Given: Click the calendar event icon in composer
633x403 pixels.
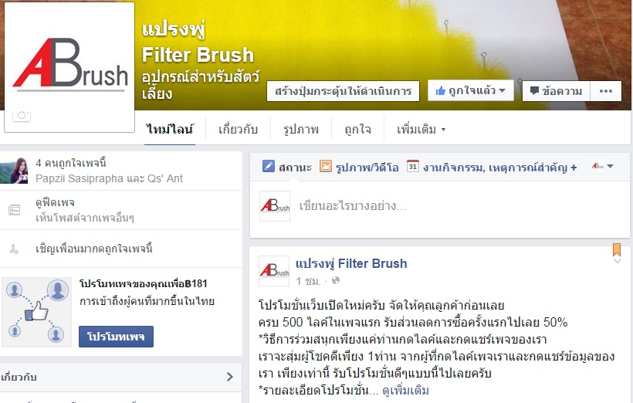Looking at the screenshot, I should (412, 166).
